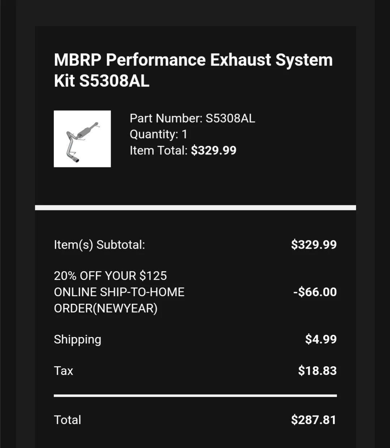This screenshot has height=448, width=390.
Task: Click the Kit S5308AL heading line
Action: pyautogui.click(x=102, y=81)
